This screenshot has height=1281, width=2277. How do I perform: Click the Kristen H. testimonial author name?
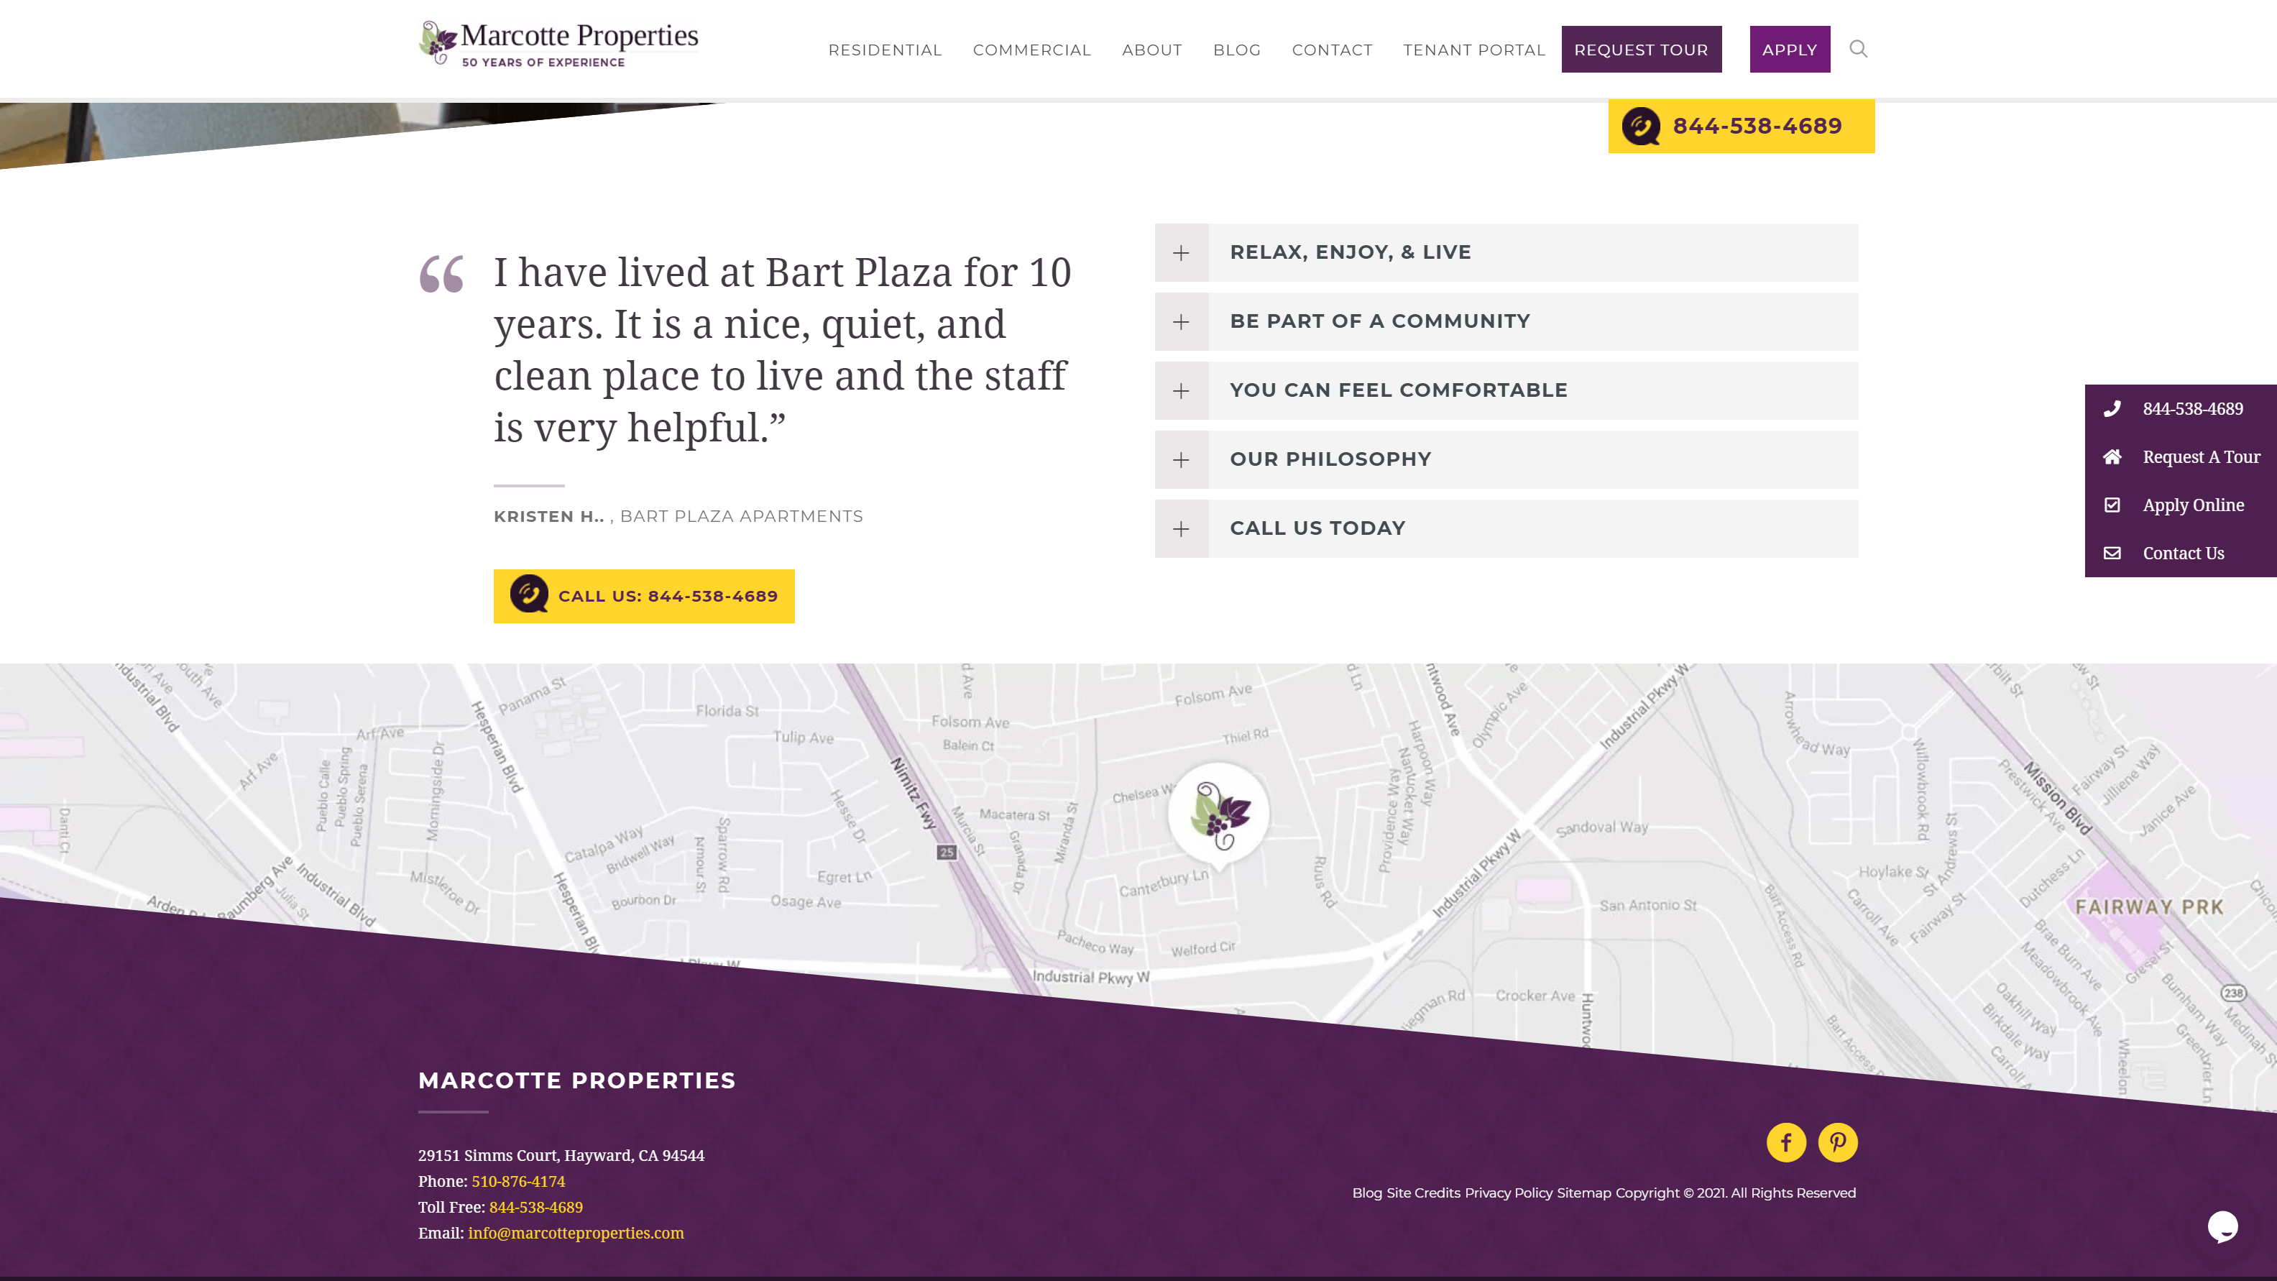549,516
